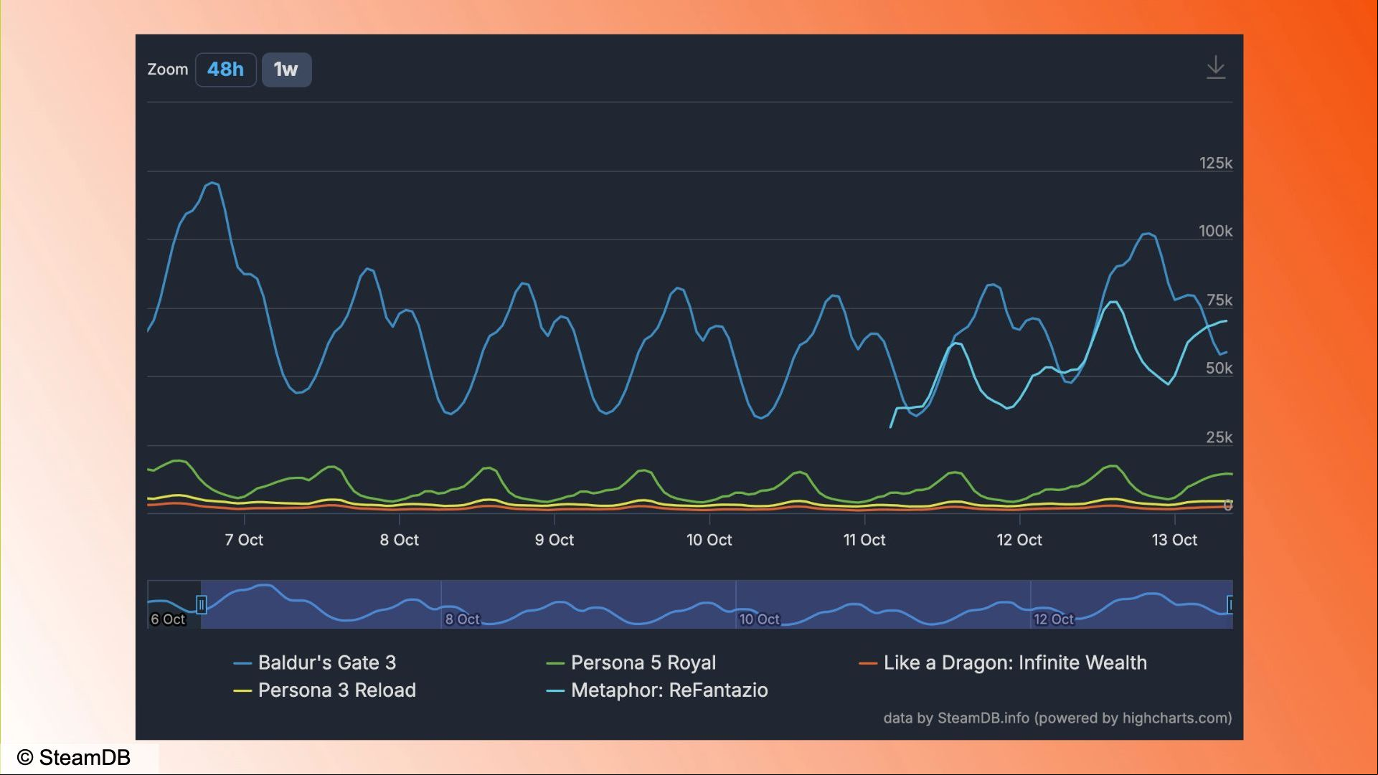Click the '11 Oct' x-axis label
1378x775 pixels.
tap(864, 540)
